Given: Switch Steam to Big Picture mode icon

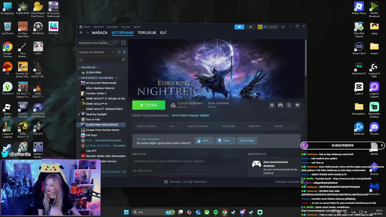Looking at the screenshot, I should (283, 27).
